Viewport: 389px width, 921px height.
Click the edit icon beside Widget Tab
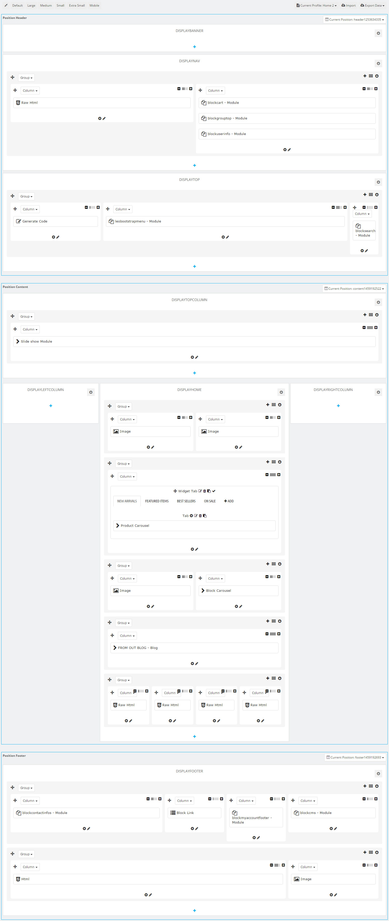pyautogui.click(x=200, y=491)
